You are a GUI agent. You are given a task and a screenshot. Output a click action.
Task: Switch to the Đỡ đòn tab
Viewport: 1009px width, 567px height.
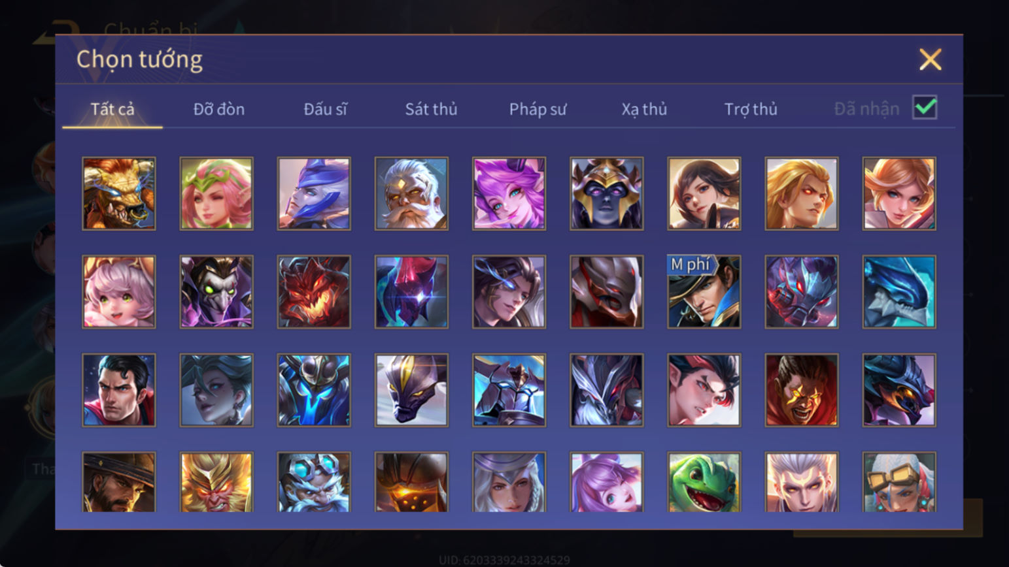pos(219,109)
